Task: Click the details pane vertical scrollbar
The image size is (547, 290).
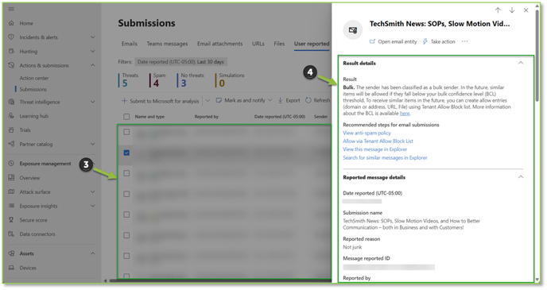Action: [537, 56]
